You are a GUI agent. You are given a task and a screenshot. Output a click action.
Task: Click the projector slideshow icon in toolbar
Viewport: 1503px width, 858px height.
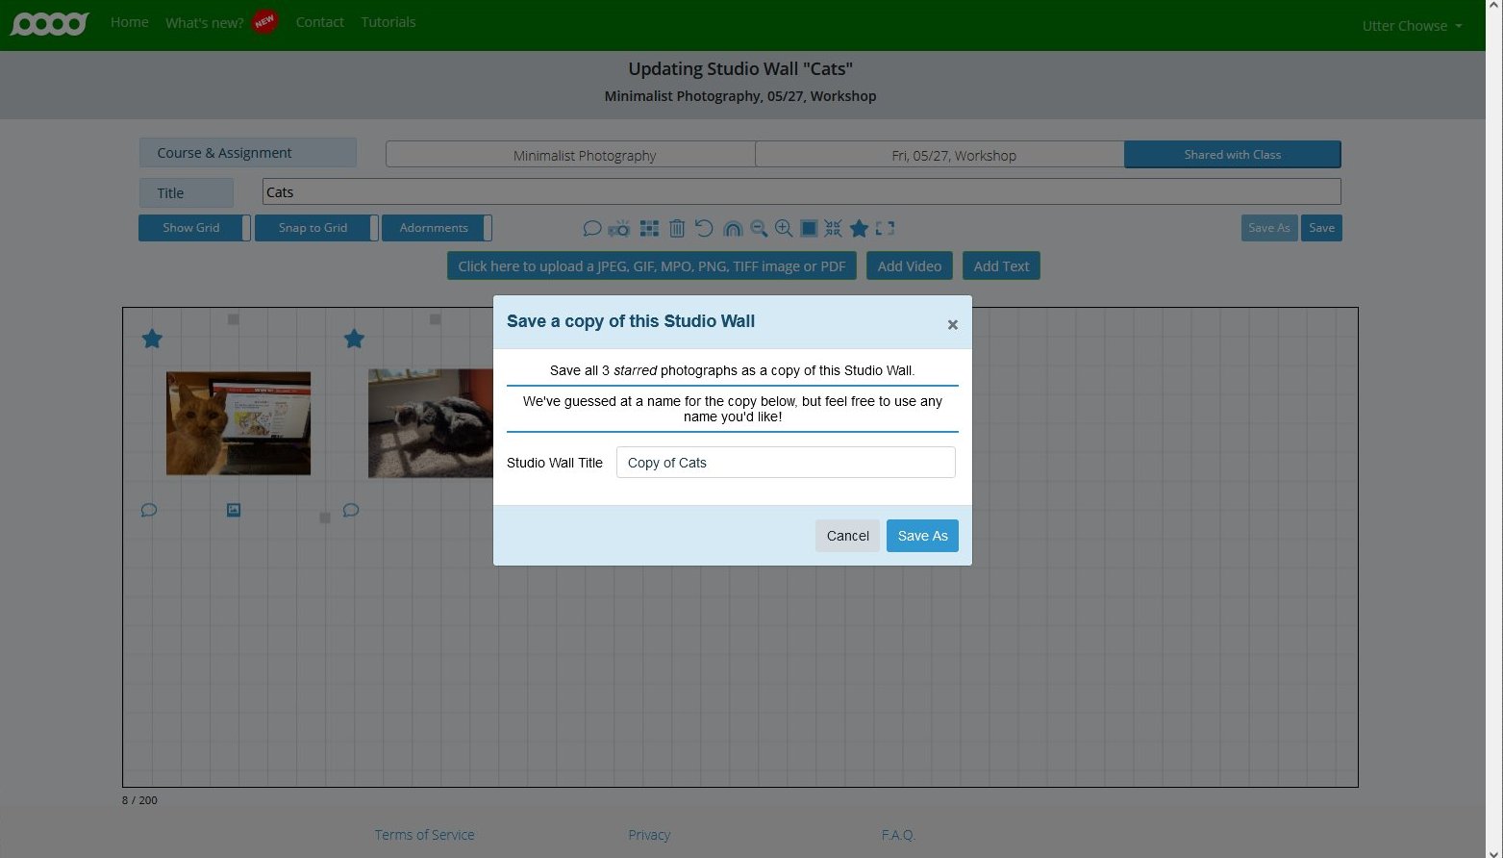pos(619,228)
